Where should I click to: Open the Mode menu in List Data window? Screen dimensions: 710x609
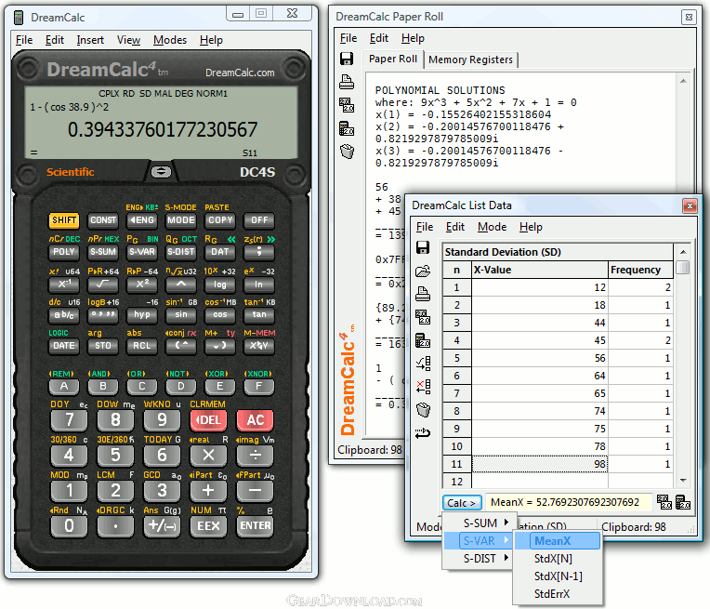[x=492, y=227]
